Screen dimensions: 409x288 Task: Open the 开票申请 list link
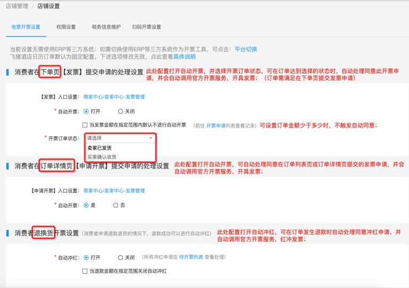coord(216,125)
